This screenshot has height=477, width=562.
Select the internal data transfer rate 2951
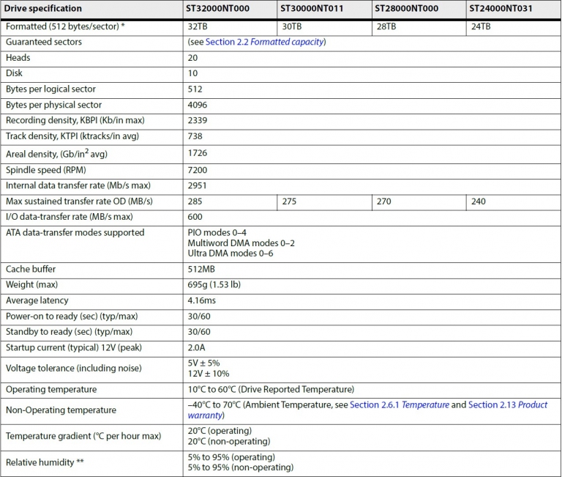point(198,185)
